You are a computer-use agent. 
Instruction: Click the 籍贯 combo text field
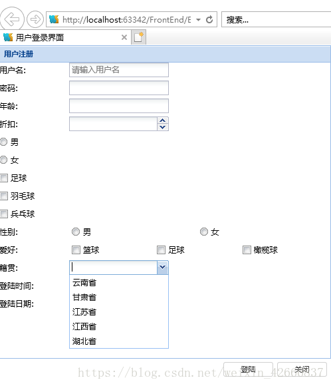click(114, 268)
